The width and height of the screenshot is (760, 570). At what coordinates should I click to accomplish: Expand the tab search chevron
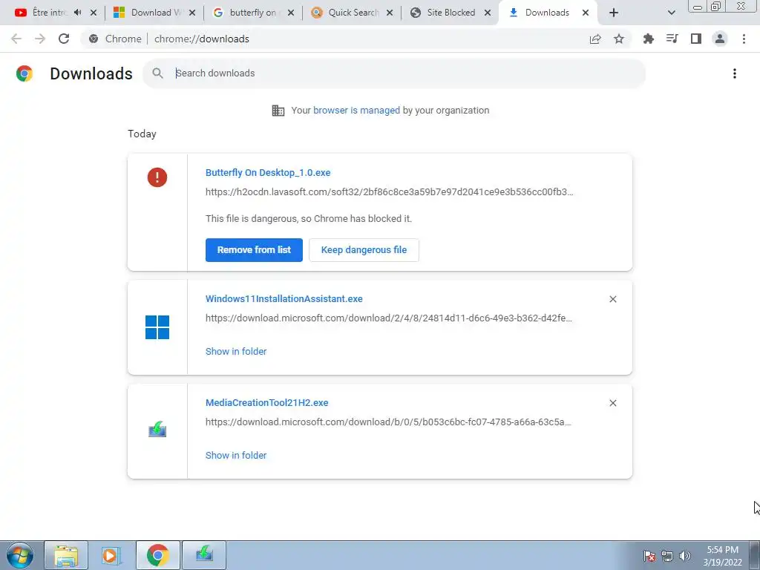click(671, 13)
